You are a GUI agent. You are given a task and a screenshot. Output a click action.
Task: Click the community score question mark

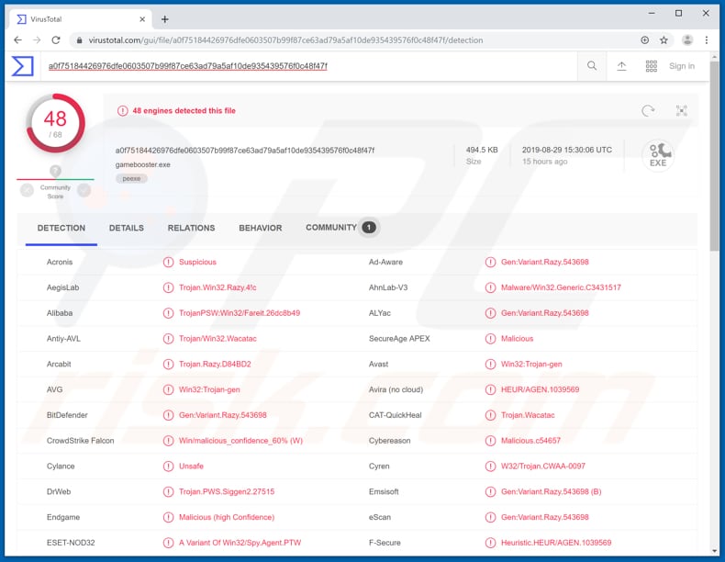[x=55, y=171]
